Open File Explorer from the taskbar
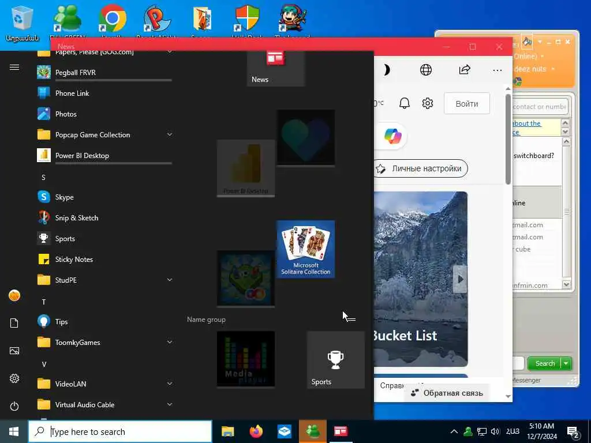This screenshot has width=591, height=443. click(x=227, y=431)
